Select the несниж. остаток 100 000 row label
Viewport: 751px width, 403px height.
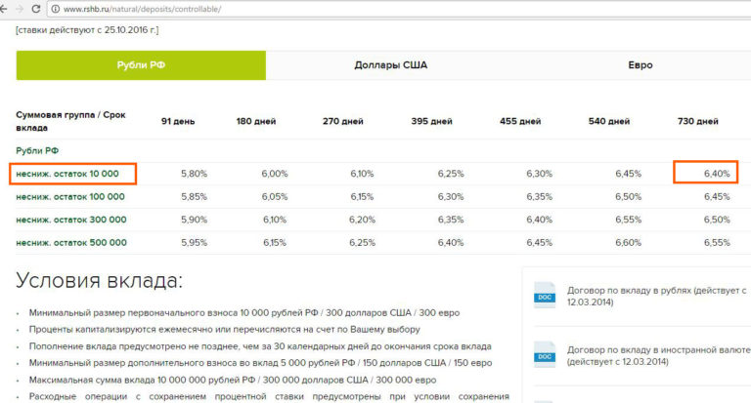coord(69,196)
